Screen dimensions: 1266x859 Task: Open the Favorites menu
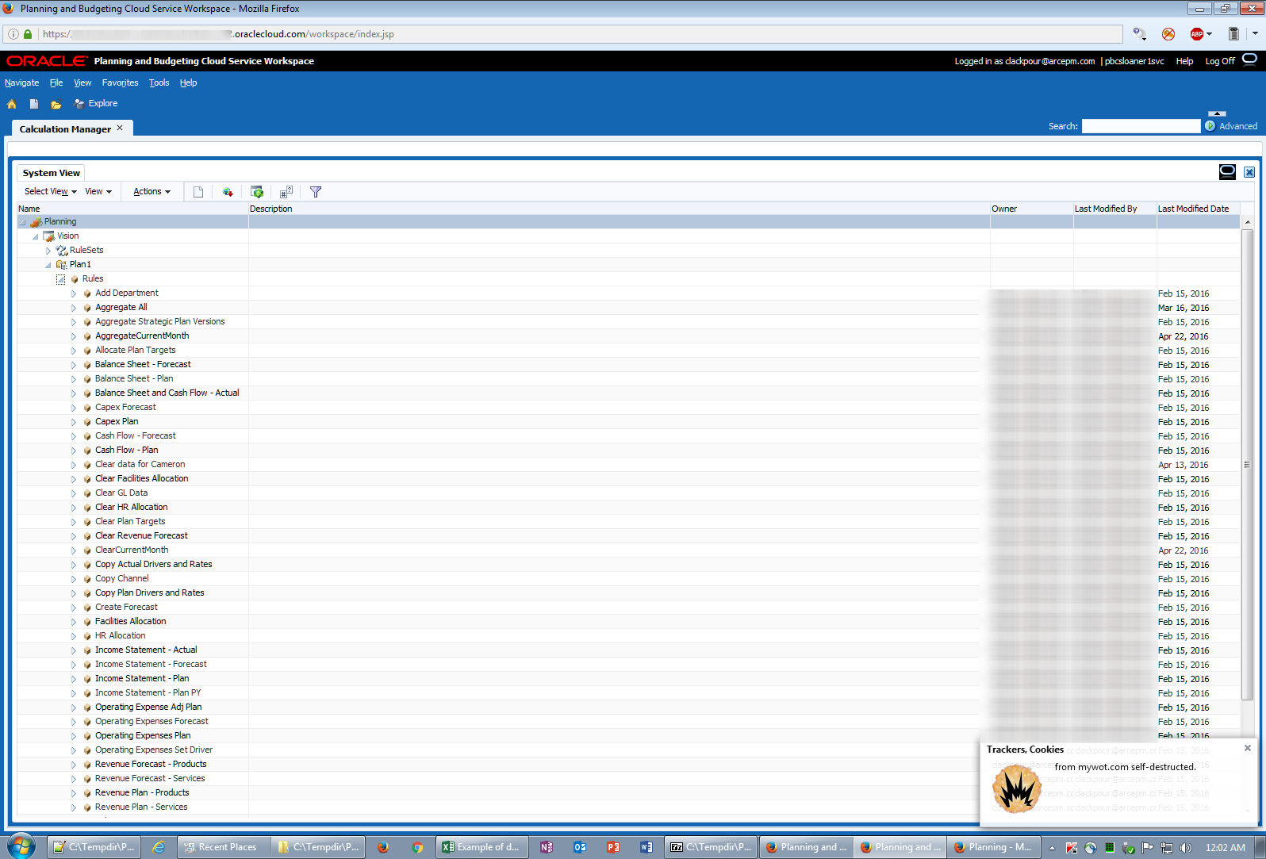pos(120,82)
